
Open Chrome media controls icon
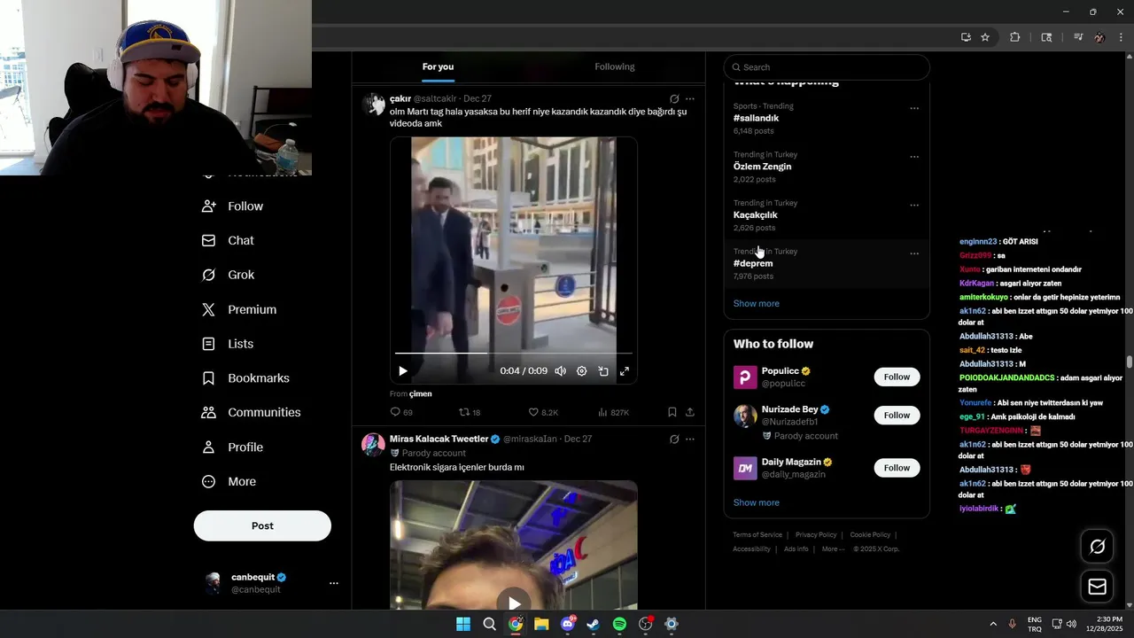pyautogui.click(x=1078, y=37)
